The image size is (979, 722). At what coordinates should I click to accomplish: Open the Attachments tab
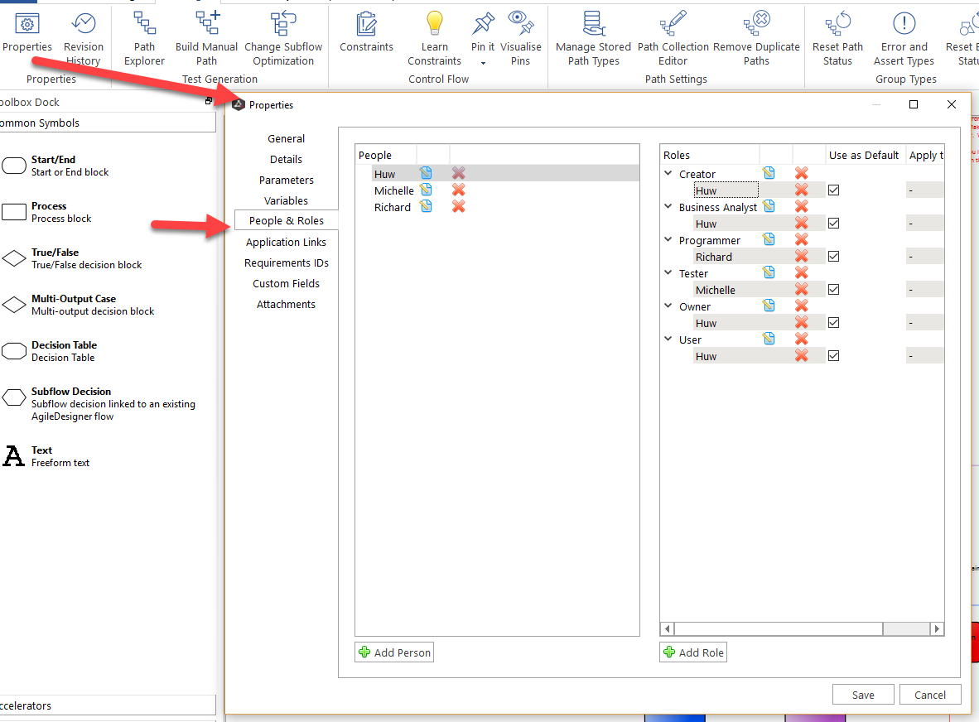click(x=286, y=304)
